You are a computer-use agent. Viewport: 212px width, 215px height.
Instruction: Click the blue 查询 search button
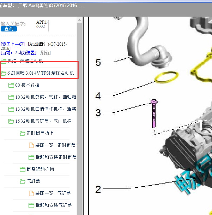(x=9, y=29)
